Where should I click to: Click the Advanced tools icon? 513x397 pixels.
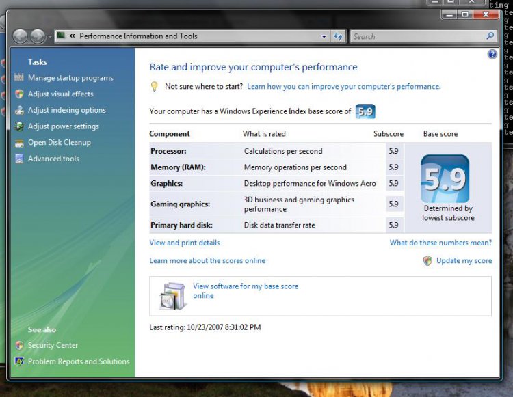19,159
